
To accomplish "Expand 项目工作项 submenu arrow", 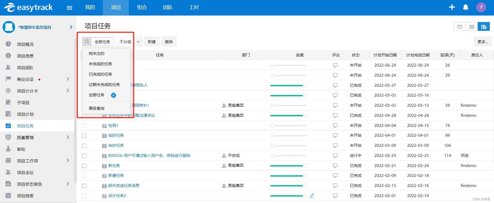I will [68, 161].
